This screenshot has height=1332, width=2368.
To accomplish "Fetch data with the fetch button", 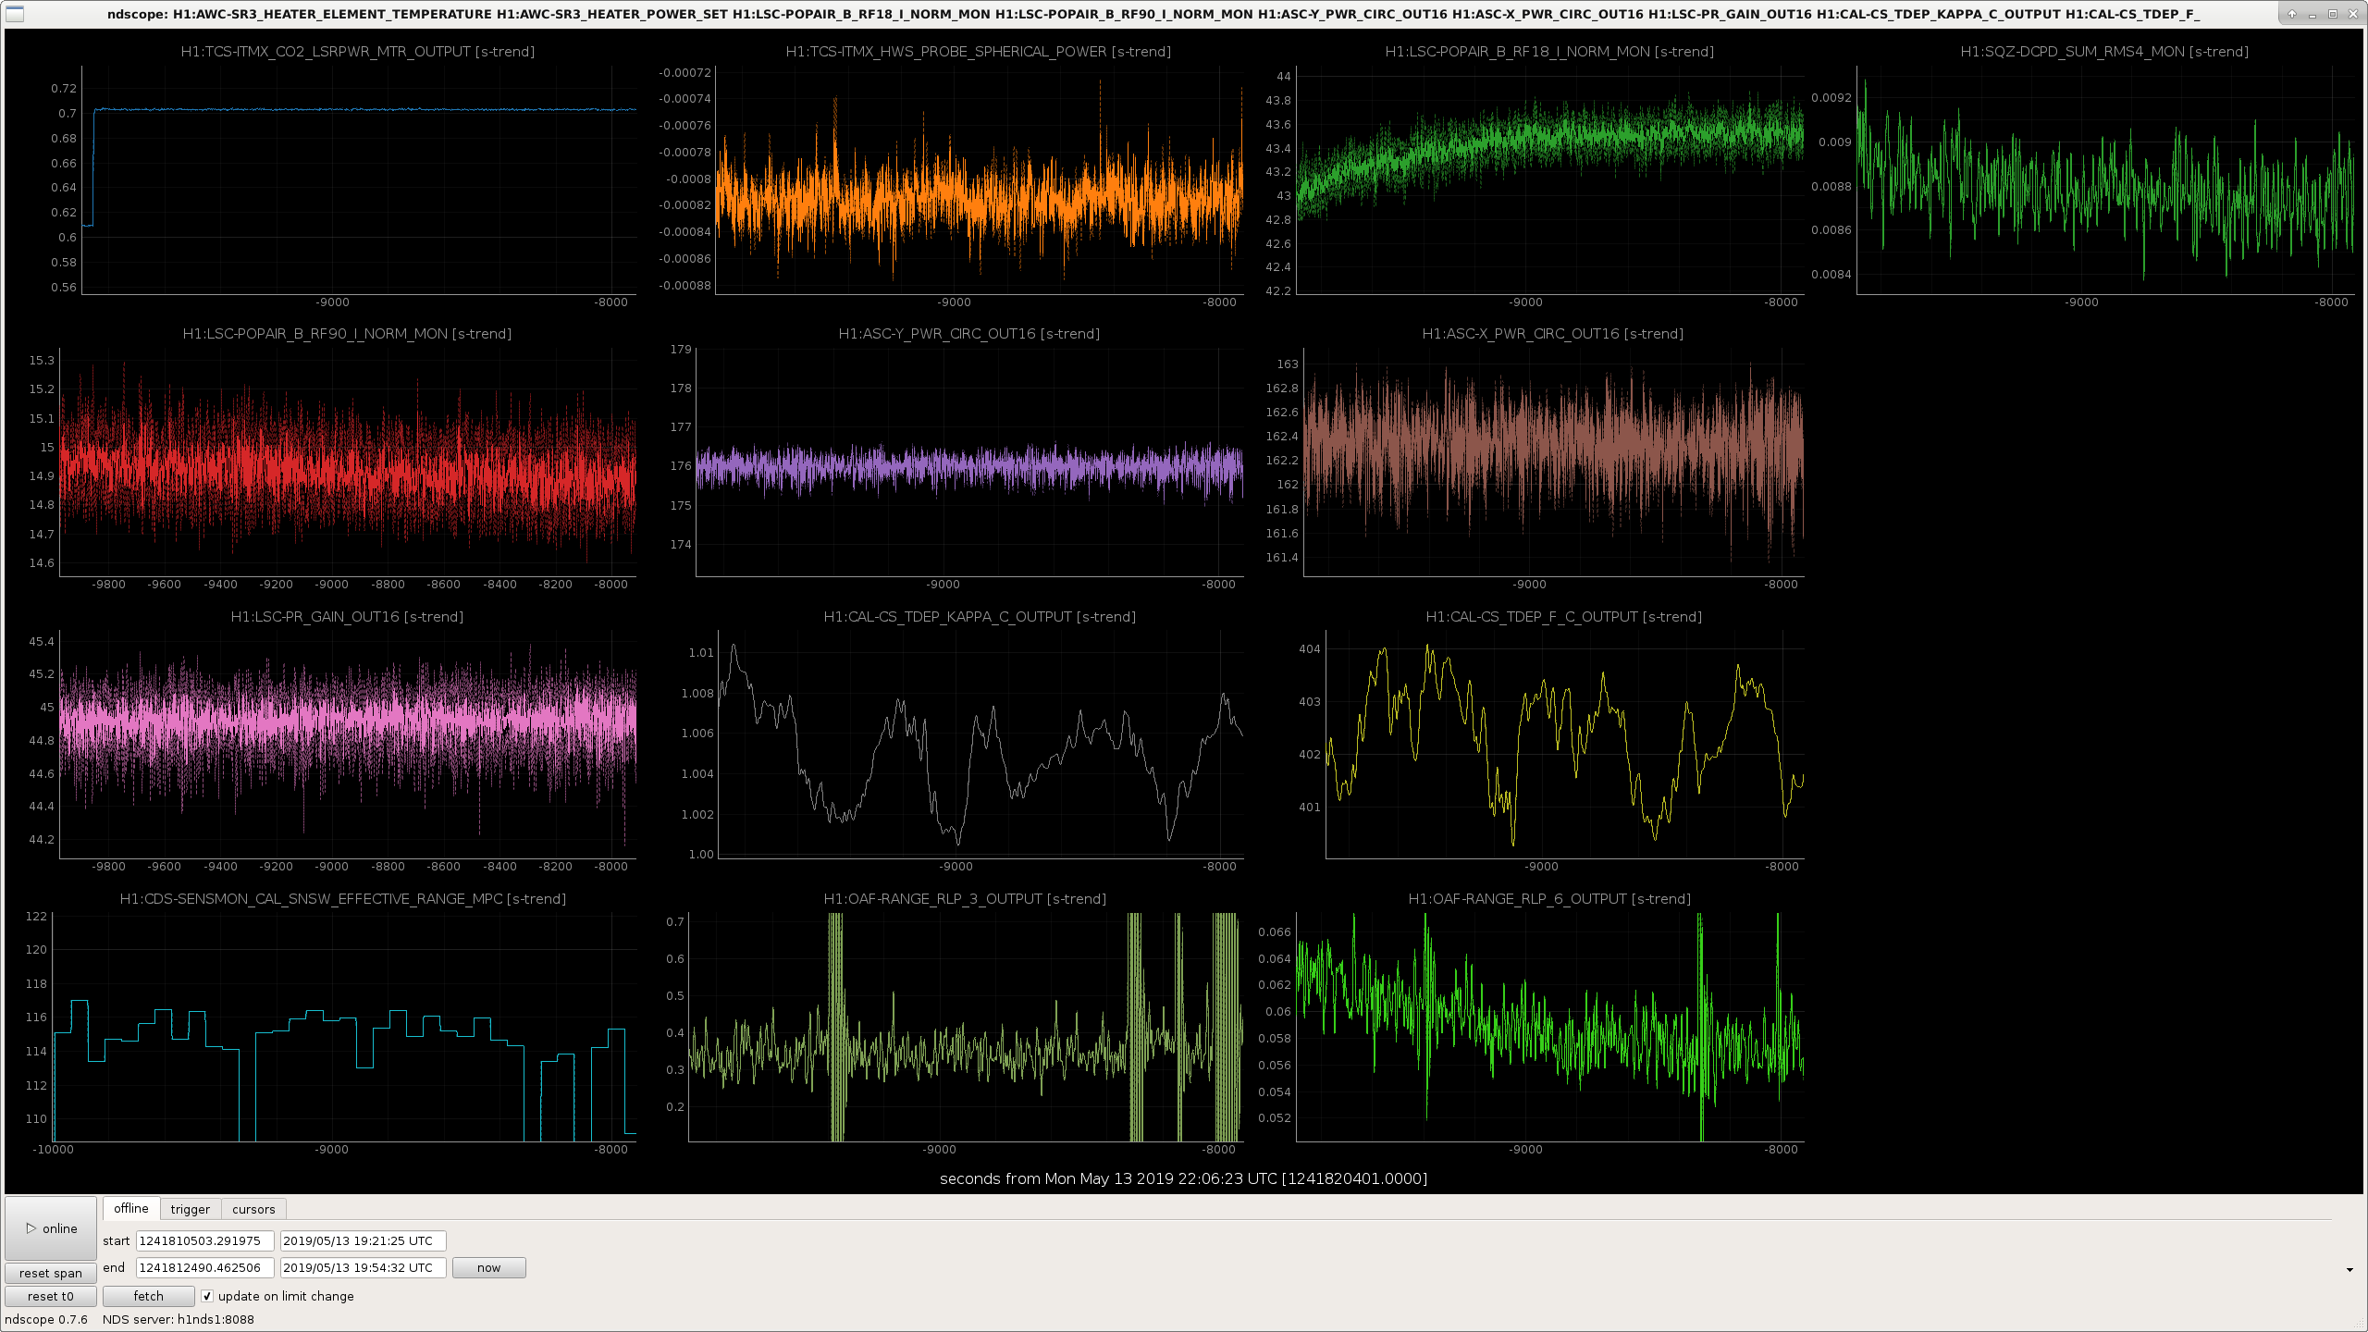I will 148,1296.
